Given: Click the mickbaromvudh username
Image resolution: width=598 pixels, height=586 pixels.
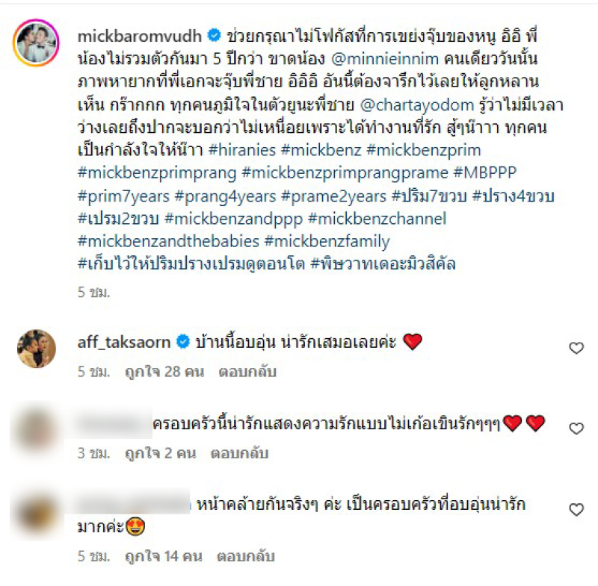Looking at the screenshot, I should [140, 36].
